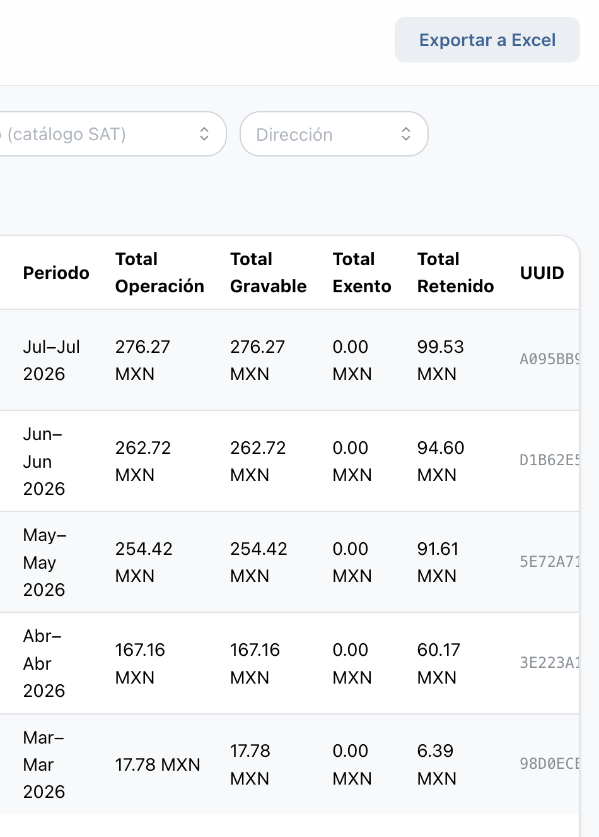Open the Dirección dropdown
The image size is (599, 837).
coord(334,134)
